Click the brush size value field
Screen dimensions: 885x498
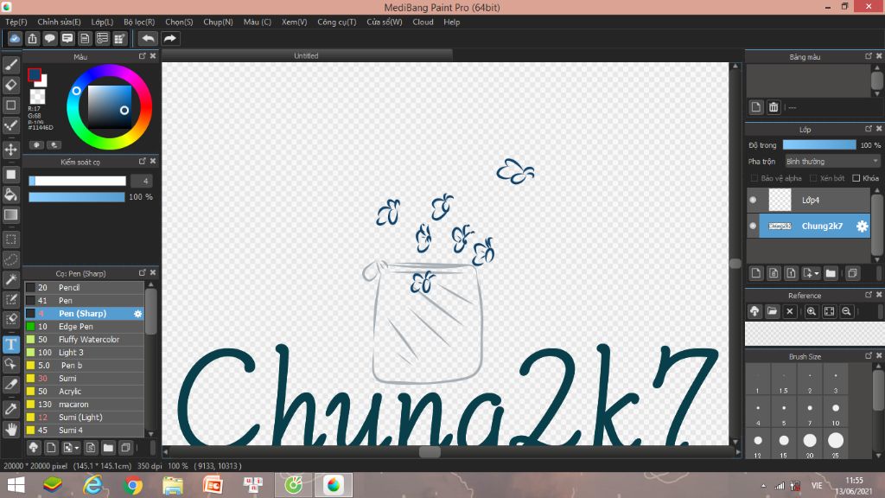(x=142, y=181)
